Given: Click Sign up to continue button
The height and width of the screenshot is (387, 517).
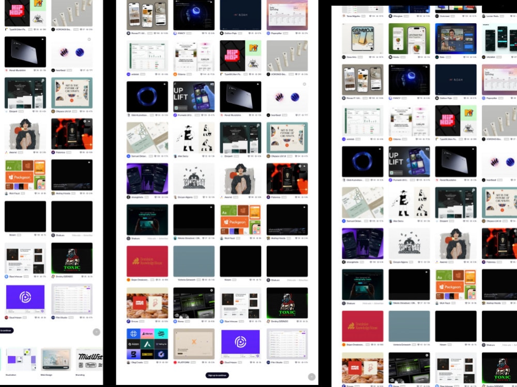Looking at the screenshot, I should coord(217,375).
